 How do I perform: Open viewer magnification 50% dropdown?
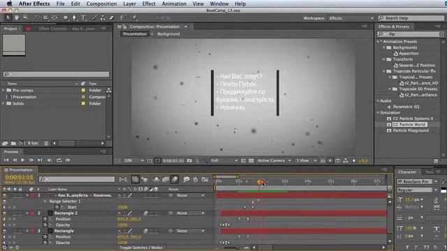tap(133, 161)
